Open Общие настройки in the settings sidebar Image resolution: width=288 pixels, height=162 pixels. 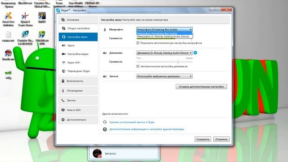(x=78, y=28)
